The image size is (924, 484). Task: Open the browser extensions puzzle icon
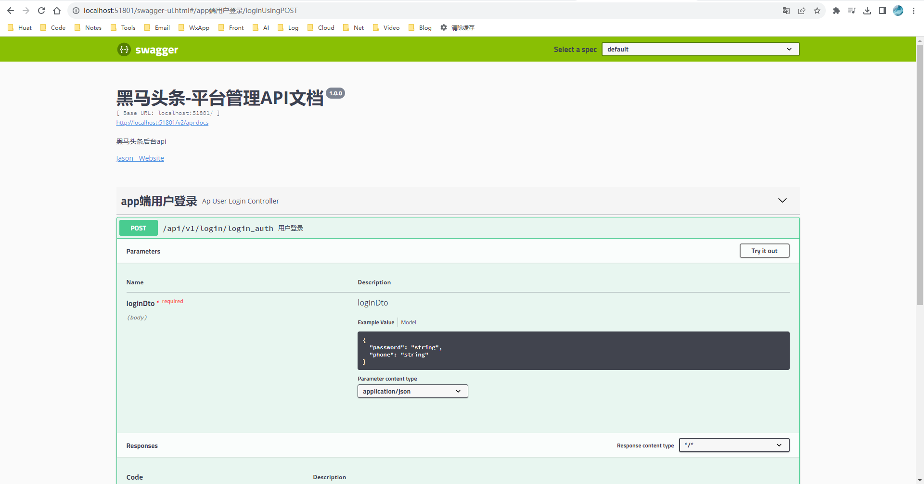836,11
